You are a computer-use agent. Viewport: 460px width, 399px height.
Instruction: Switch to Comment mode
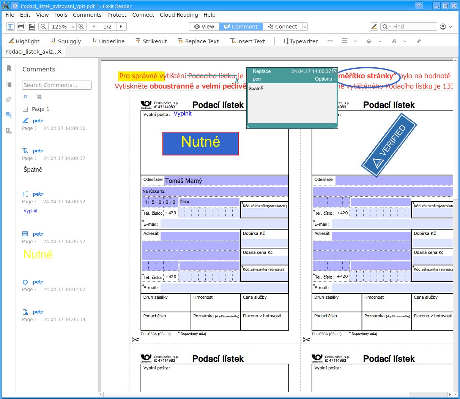[x=241, y=27]
